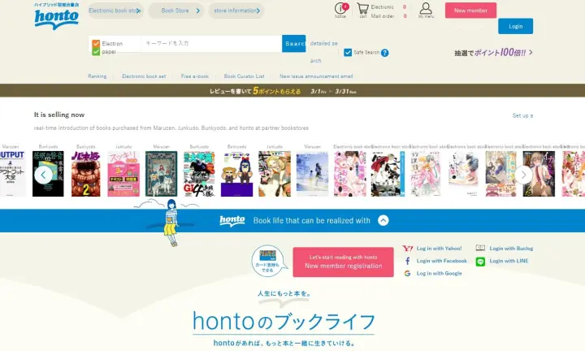The height and width of the screenshot is (351, 585).
Task: Open the pink textbook cover thumbnail
Action: [123, 174]
